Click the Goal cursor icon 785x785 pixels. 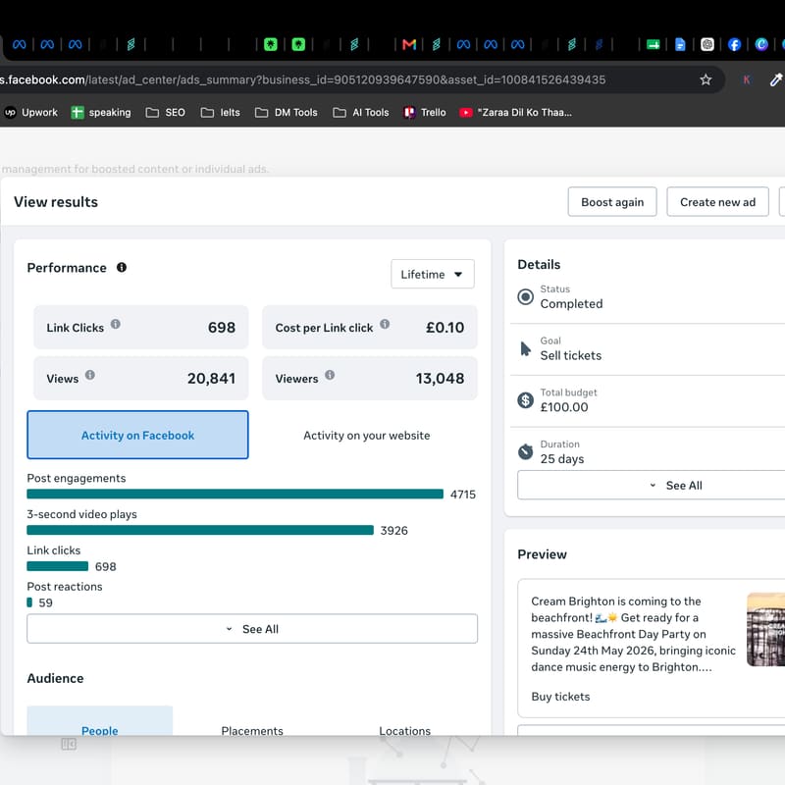click(525, 349)
